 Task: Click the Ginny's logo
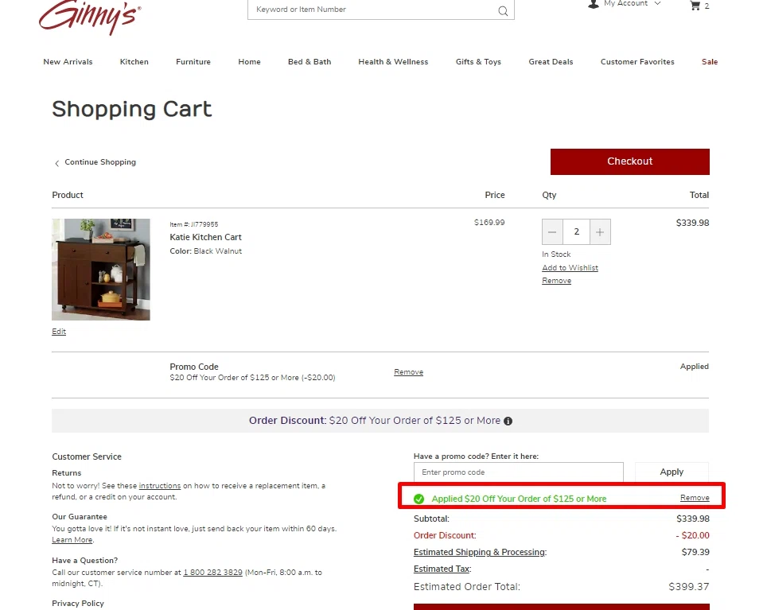coord(90,17)
